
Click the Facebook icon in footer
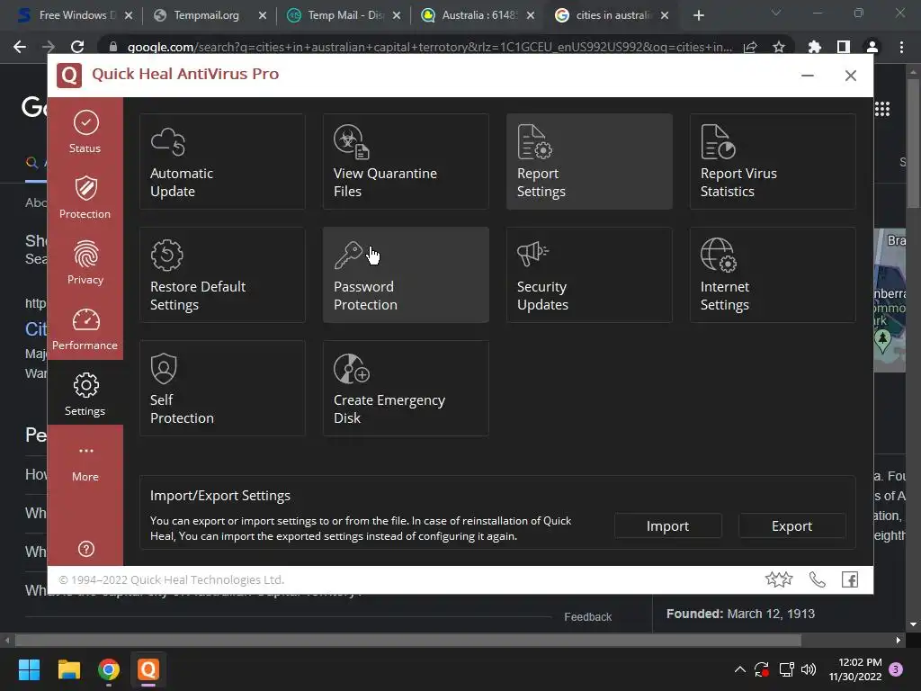[850, 580]
